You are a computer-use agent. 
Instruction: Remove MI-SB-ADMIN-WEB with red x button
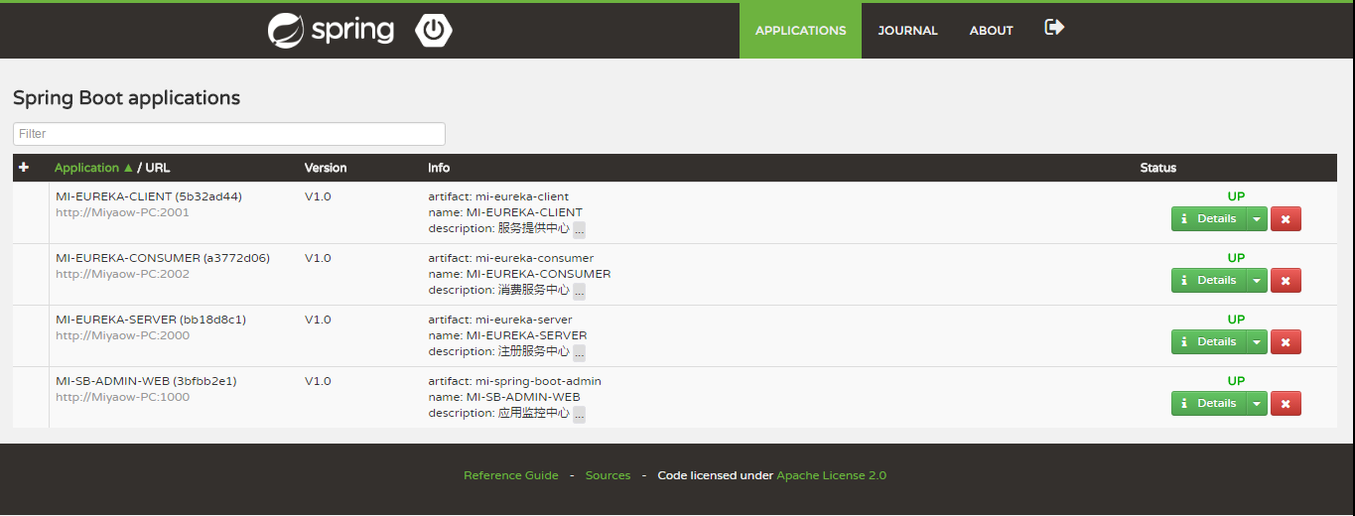click(x=1286, y=404)
